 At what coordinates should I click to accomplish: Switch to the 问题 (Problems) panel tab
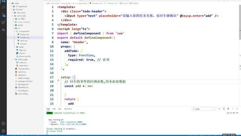pos(54,109)
